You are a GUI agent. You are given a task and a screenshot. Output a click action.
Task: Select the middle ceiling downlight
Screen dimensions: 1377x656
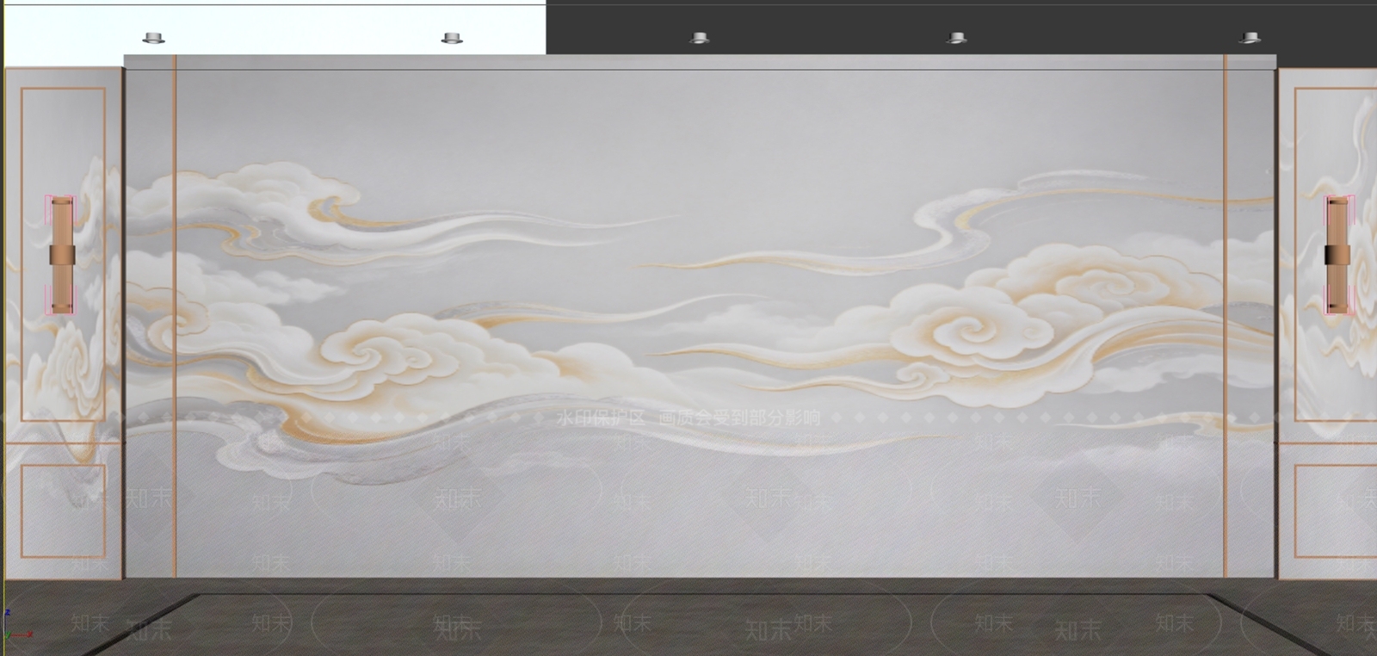(x=699, y=38)
